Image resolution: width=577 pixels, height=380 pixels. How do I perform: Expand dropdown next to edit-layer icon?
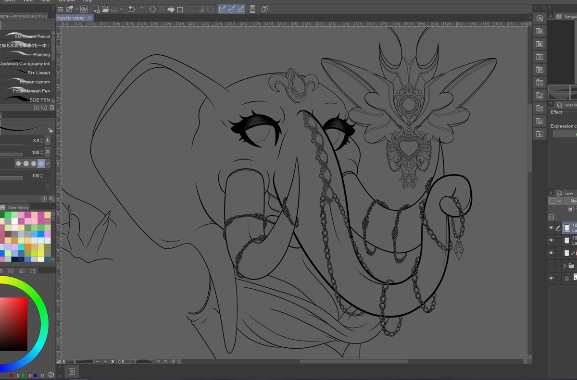(x=76, y=9)
